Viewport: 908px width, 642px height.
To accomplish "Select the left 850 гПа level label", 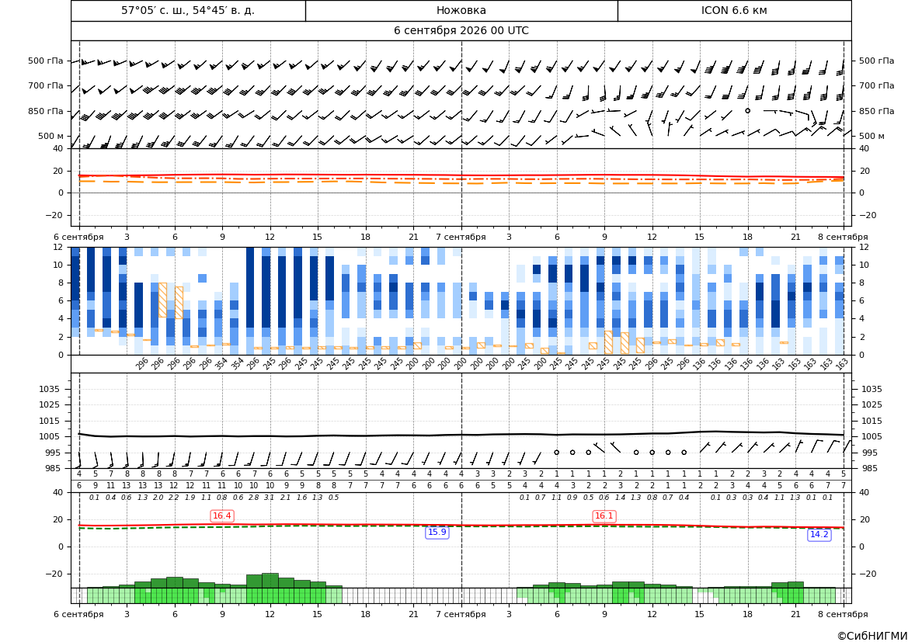I will point(46,111).
